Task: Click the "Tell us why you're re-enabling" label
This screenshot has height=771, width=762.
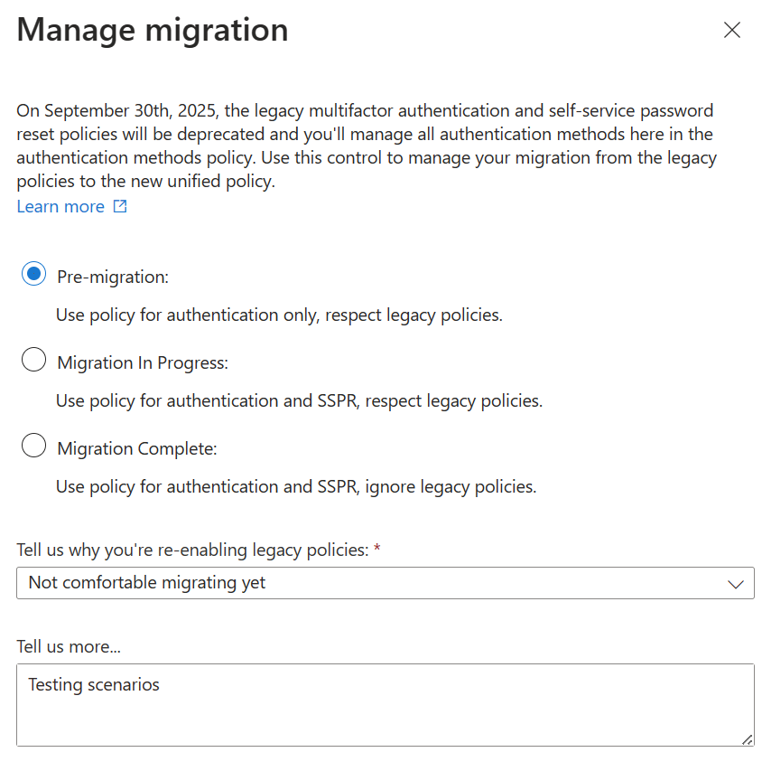Action: tap(192, 550)
